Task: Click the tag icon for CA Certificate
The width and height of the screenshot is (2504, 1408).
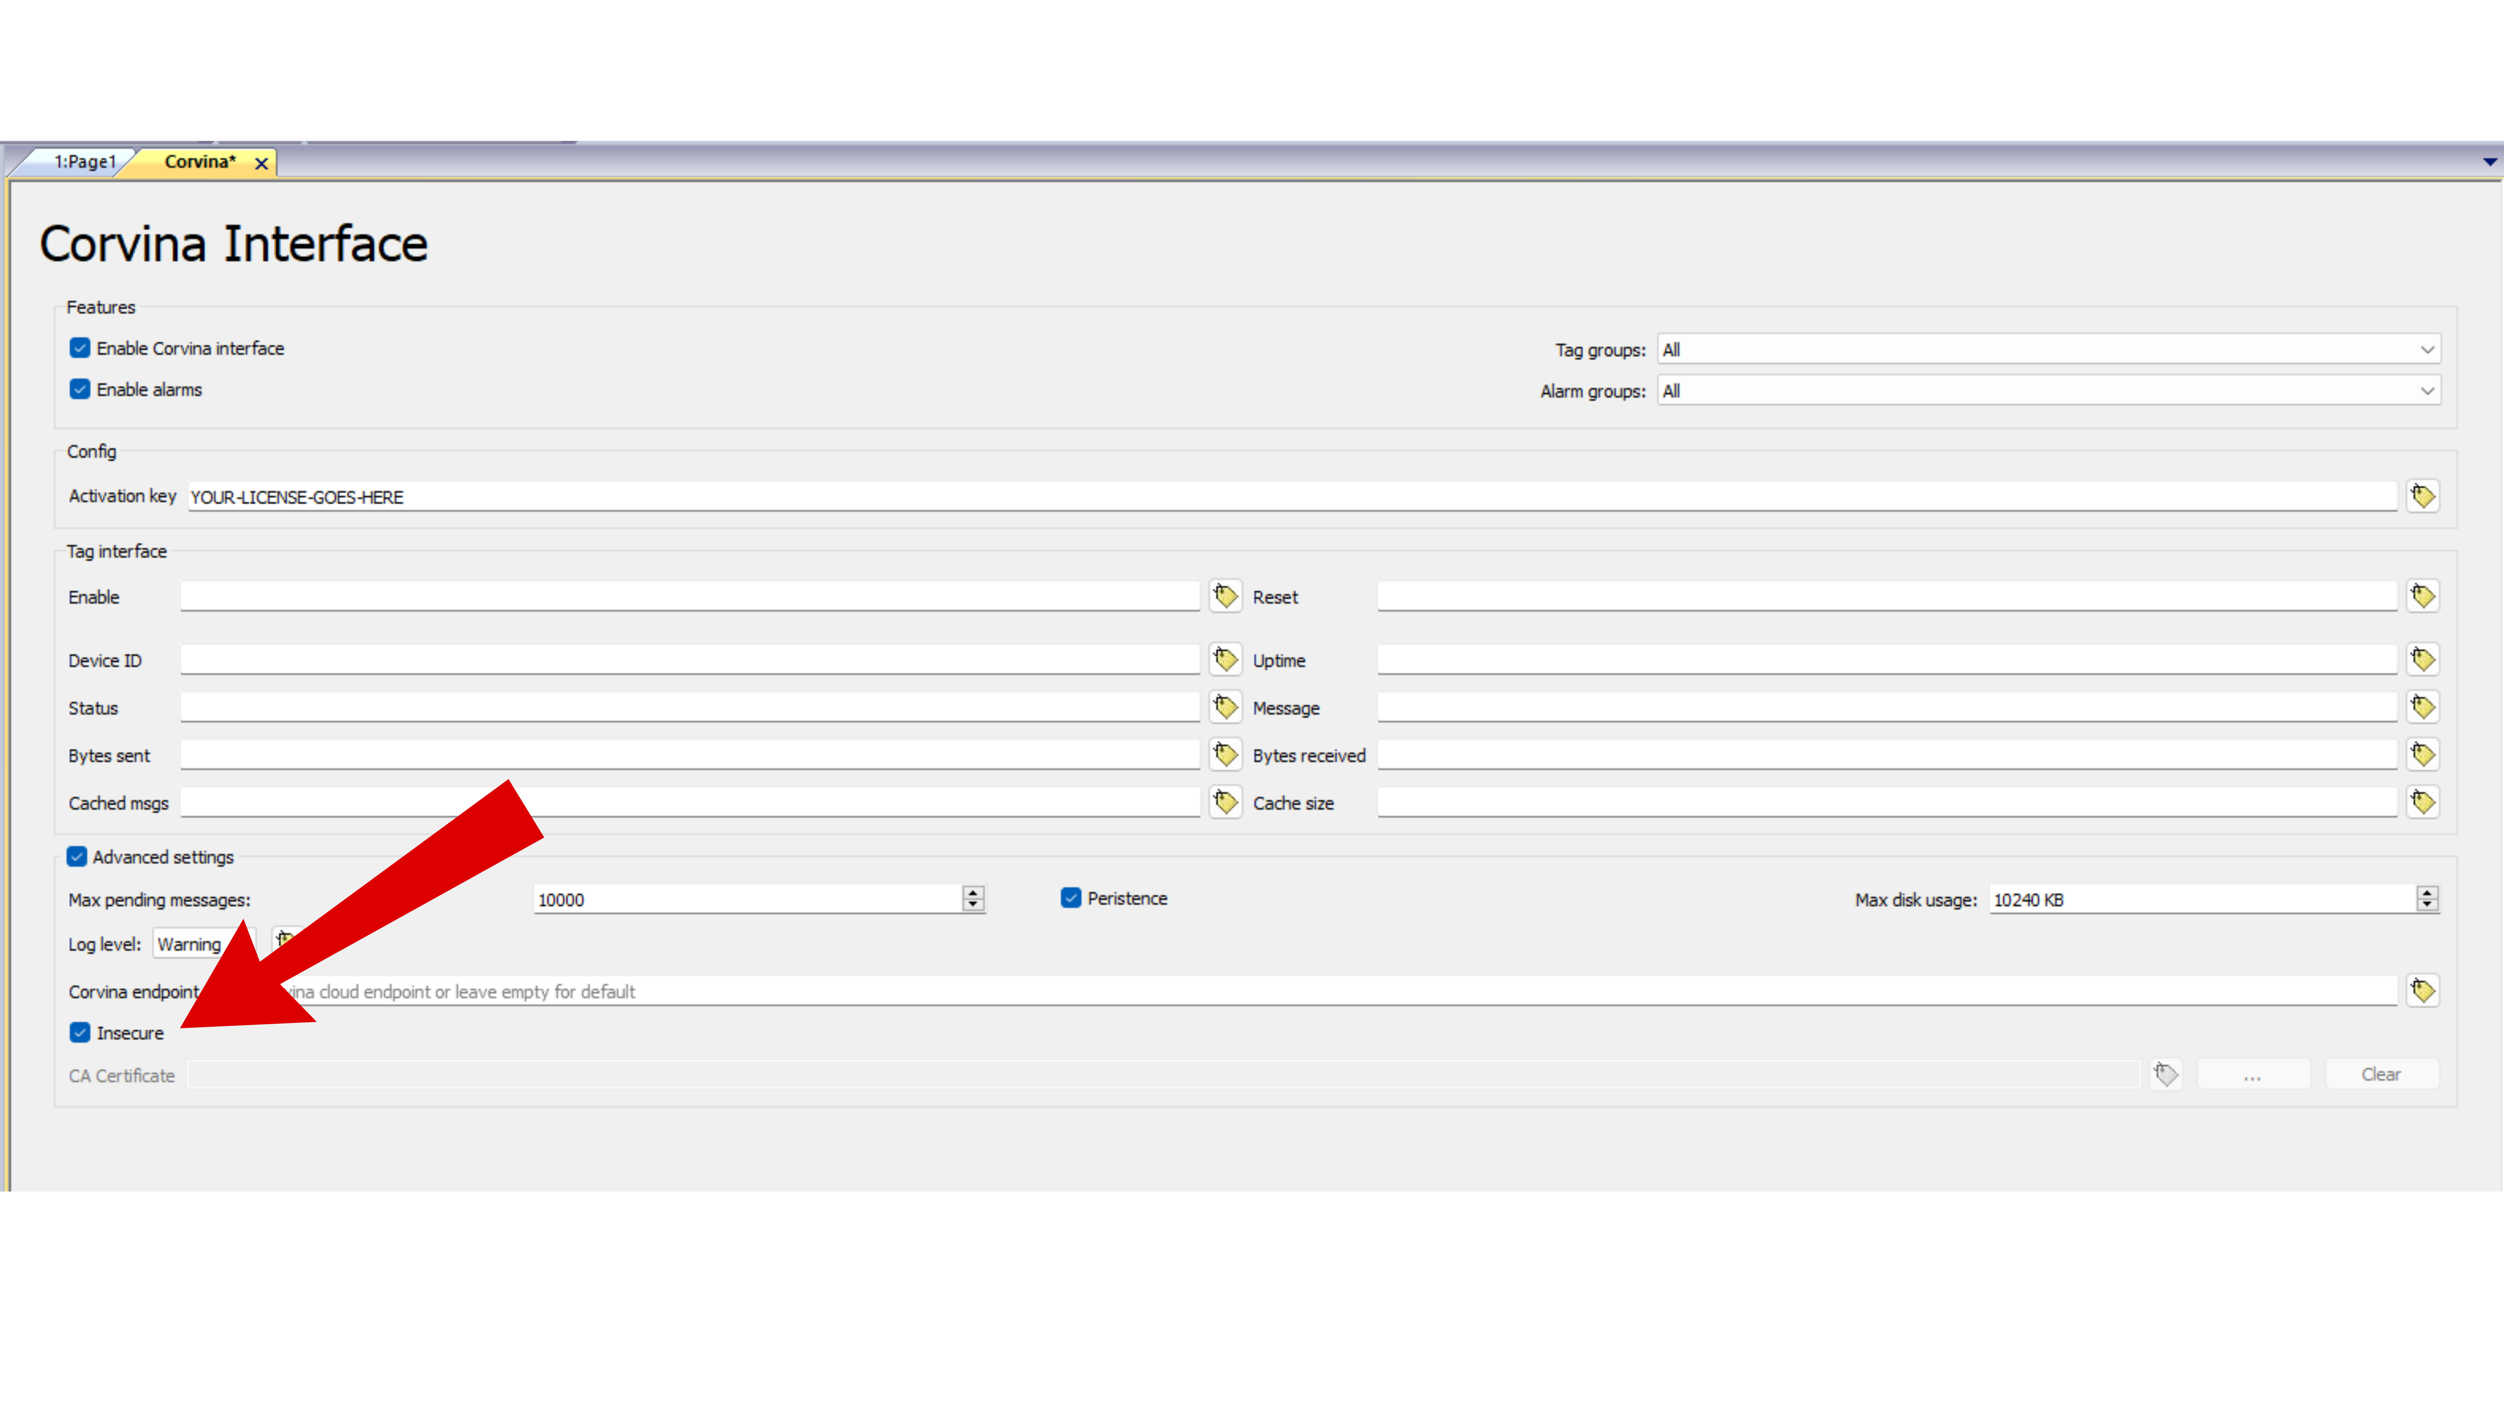Action: [2166, 1074]
